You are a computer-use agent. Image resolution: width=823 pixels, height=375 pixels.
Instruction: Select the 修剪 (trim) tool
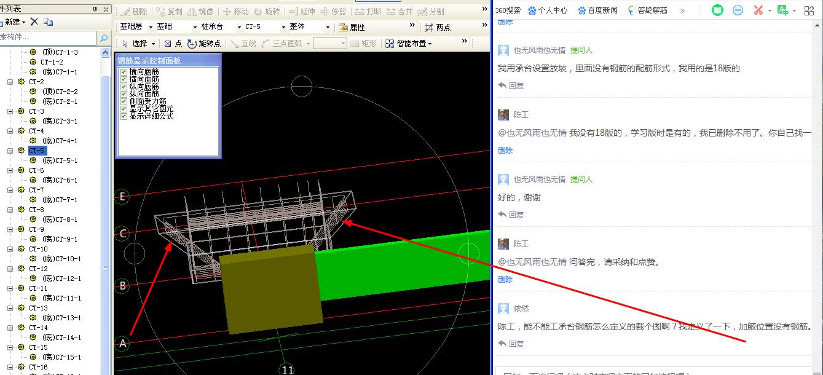tap(333, 12)
